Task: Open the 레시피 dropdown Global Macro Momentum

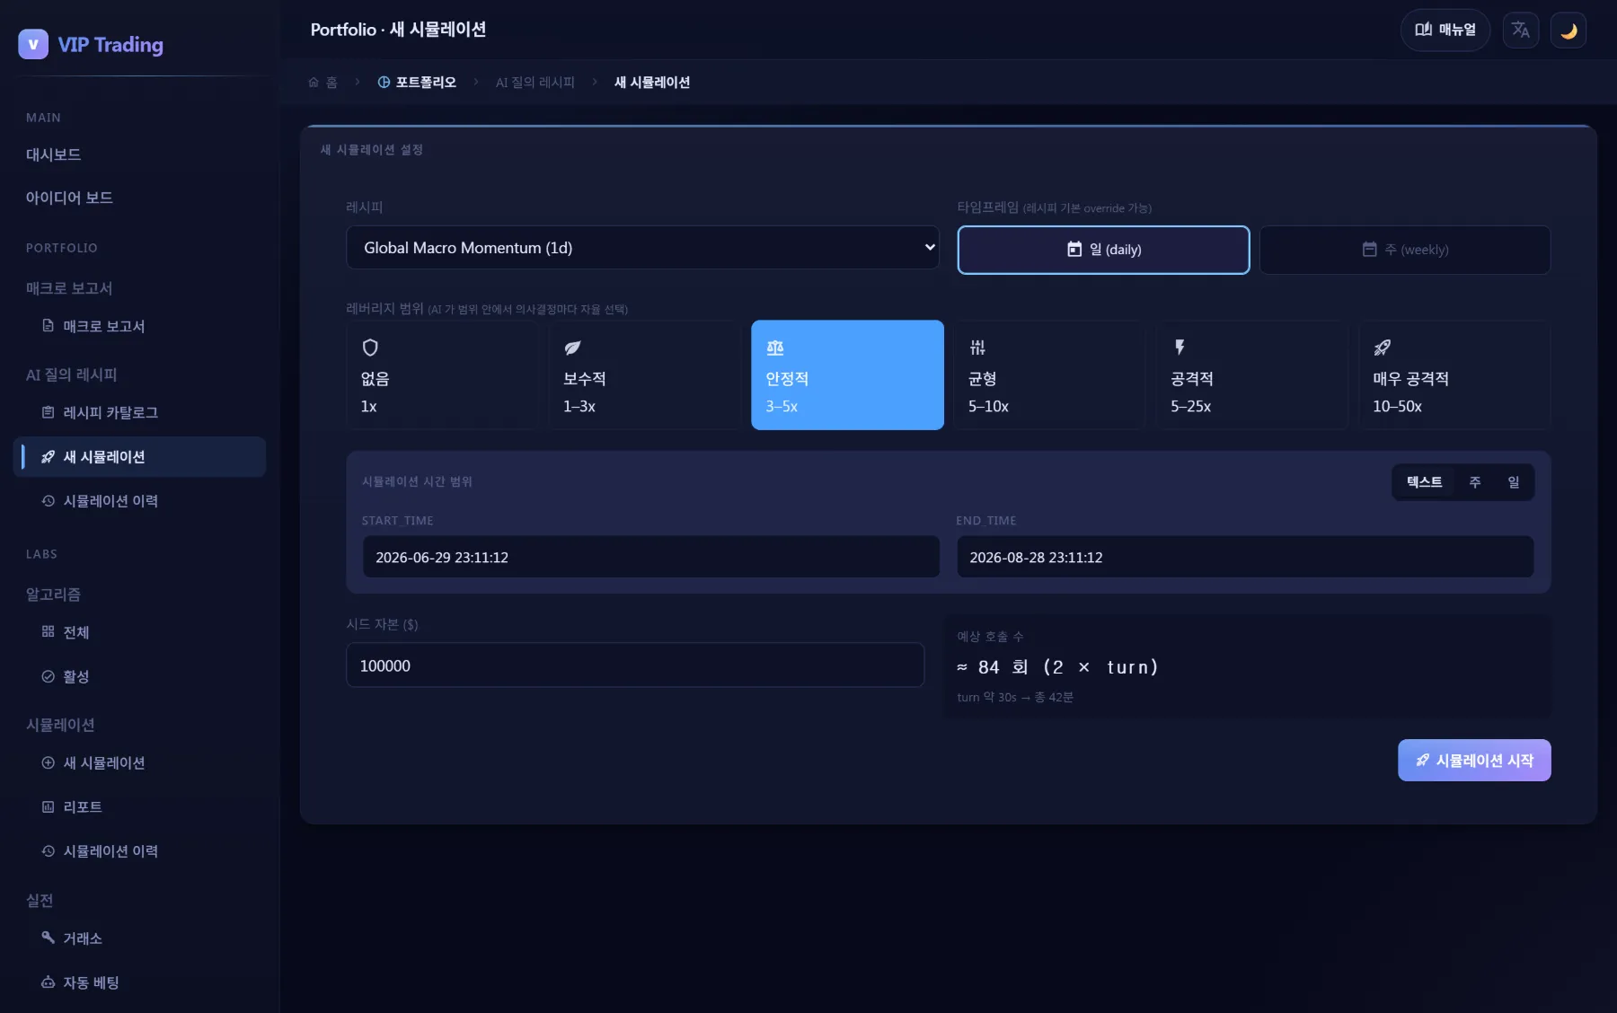Action: 643,247
